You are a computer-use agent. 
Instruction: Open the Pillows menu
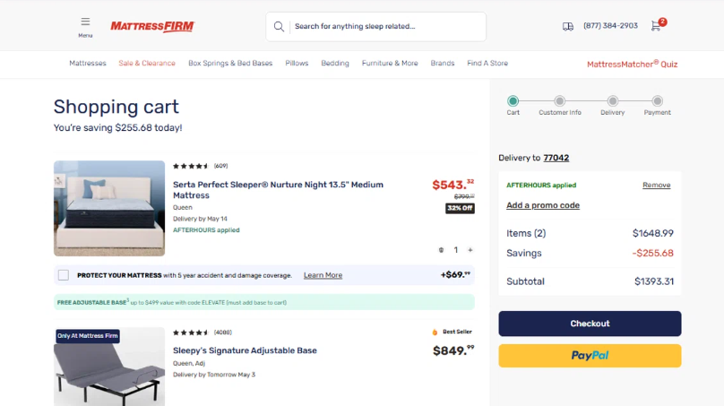pos(297,64)
